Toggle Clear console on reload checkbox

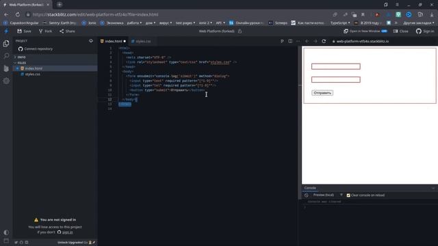[x=348, y=195]
